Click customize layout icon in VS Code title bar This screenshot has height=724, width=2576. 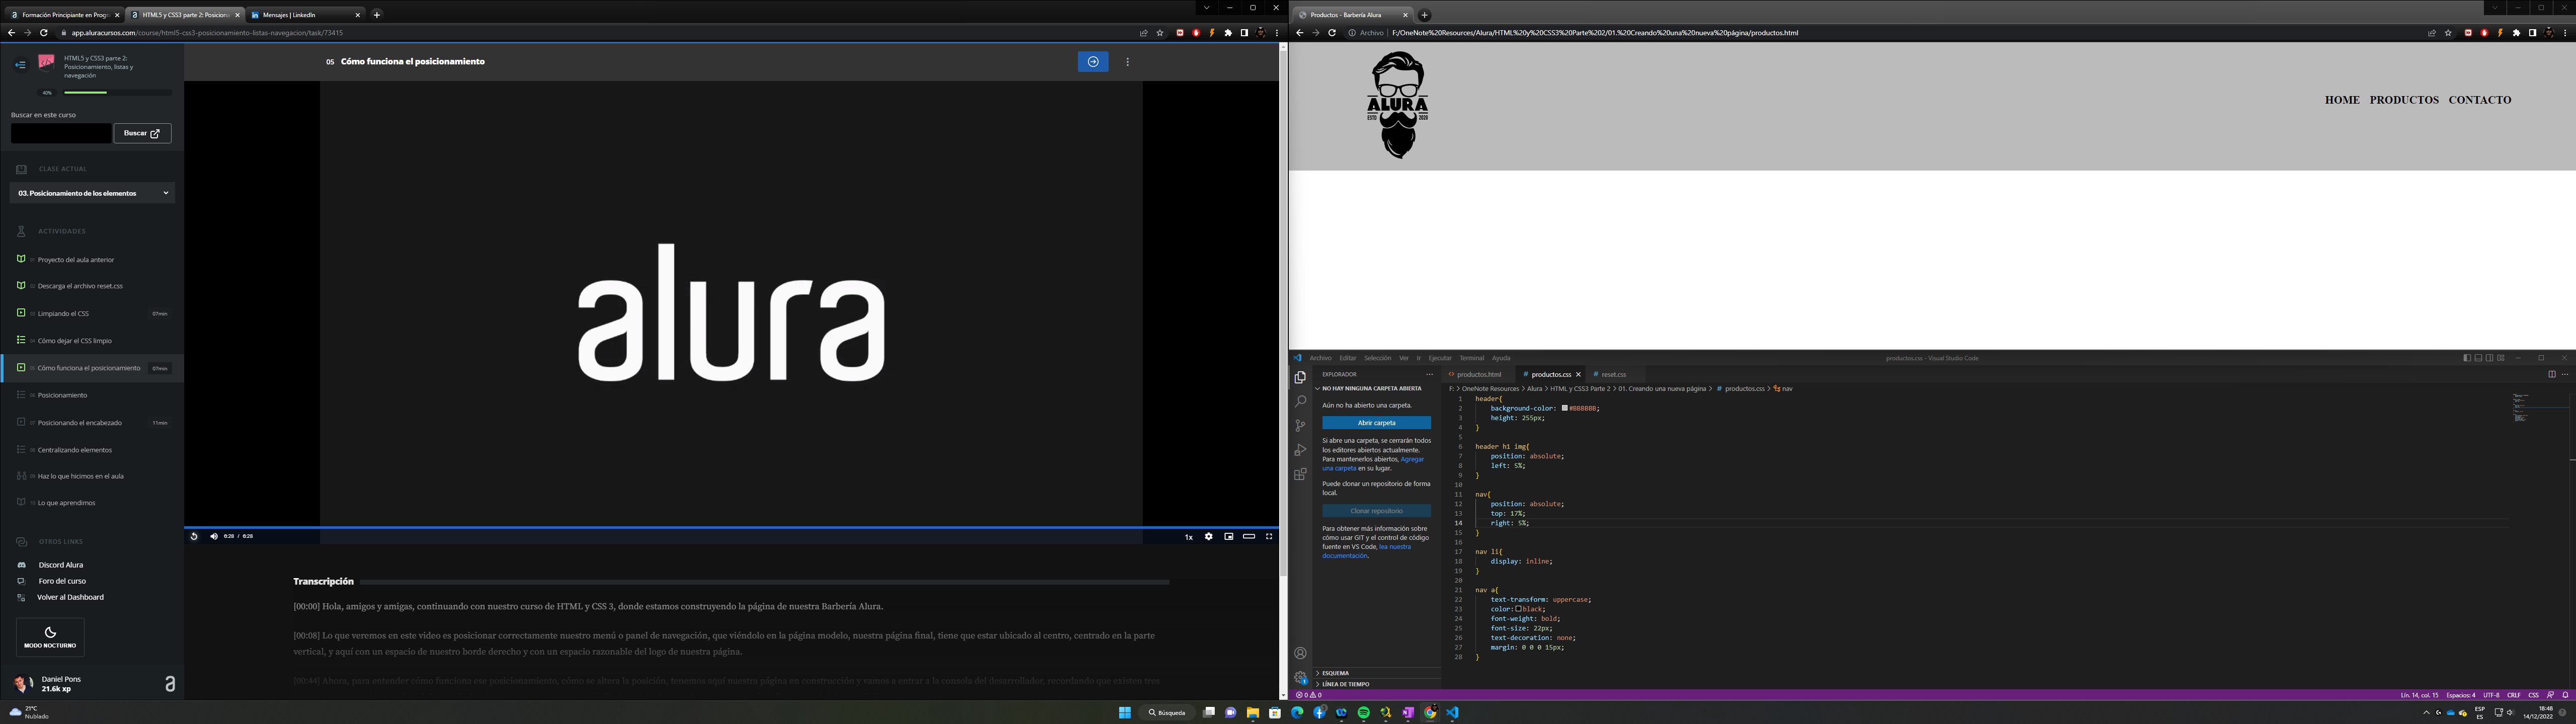click(x=2501, y=358)
